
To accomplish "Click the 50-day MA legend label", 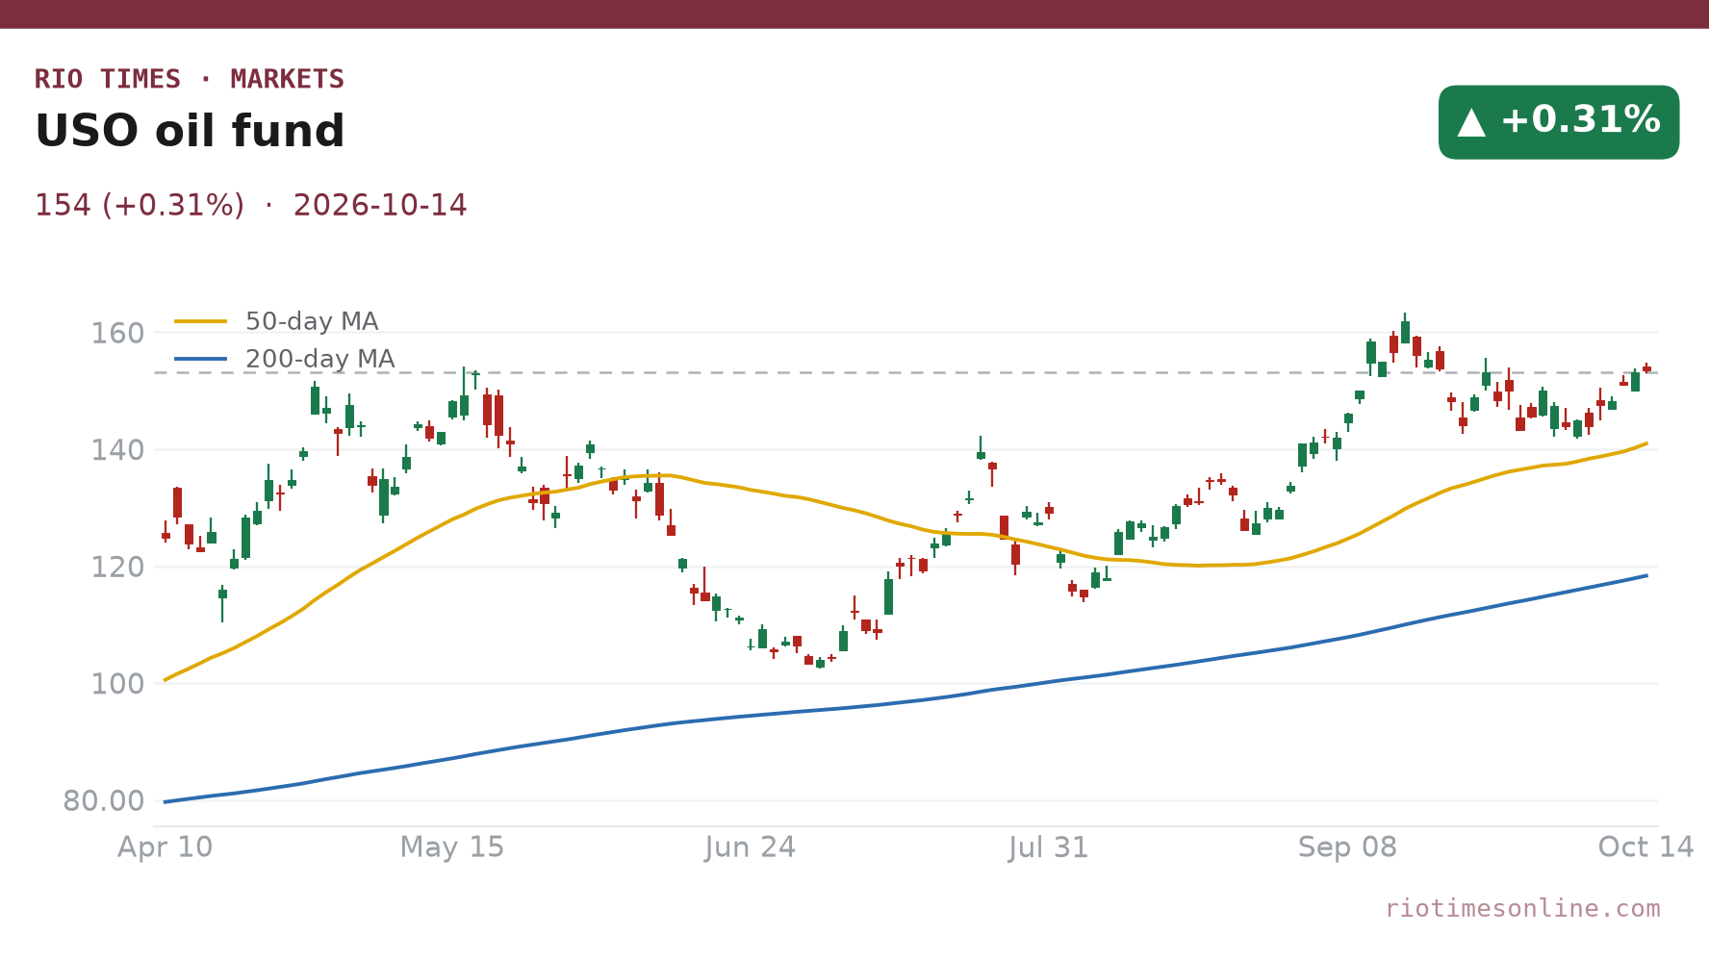I will click(312, 321).
